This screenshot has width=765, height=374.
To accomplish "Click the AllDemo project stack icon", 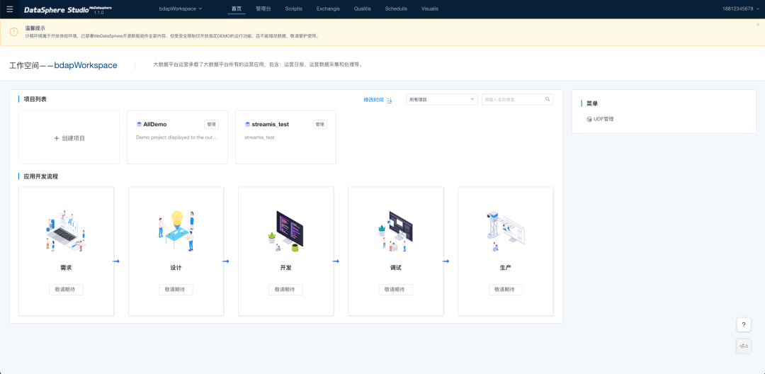I will 139,124.
